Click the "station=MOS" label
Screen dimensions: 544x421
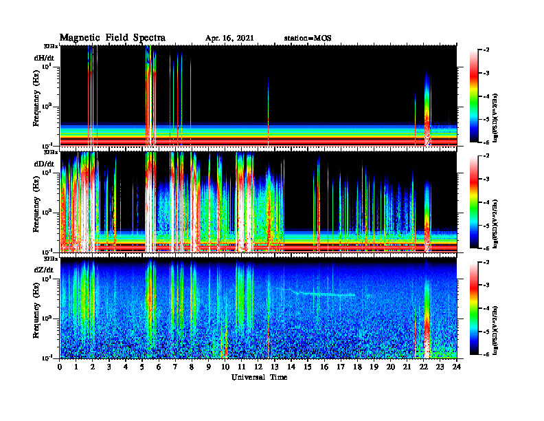coord(308,39)
